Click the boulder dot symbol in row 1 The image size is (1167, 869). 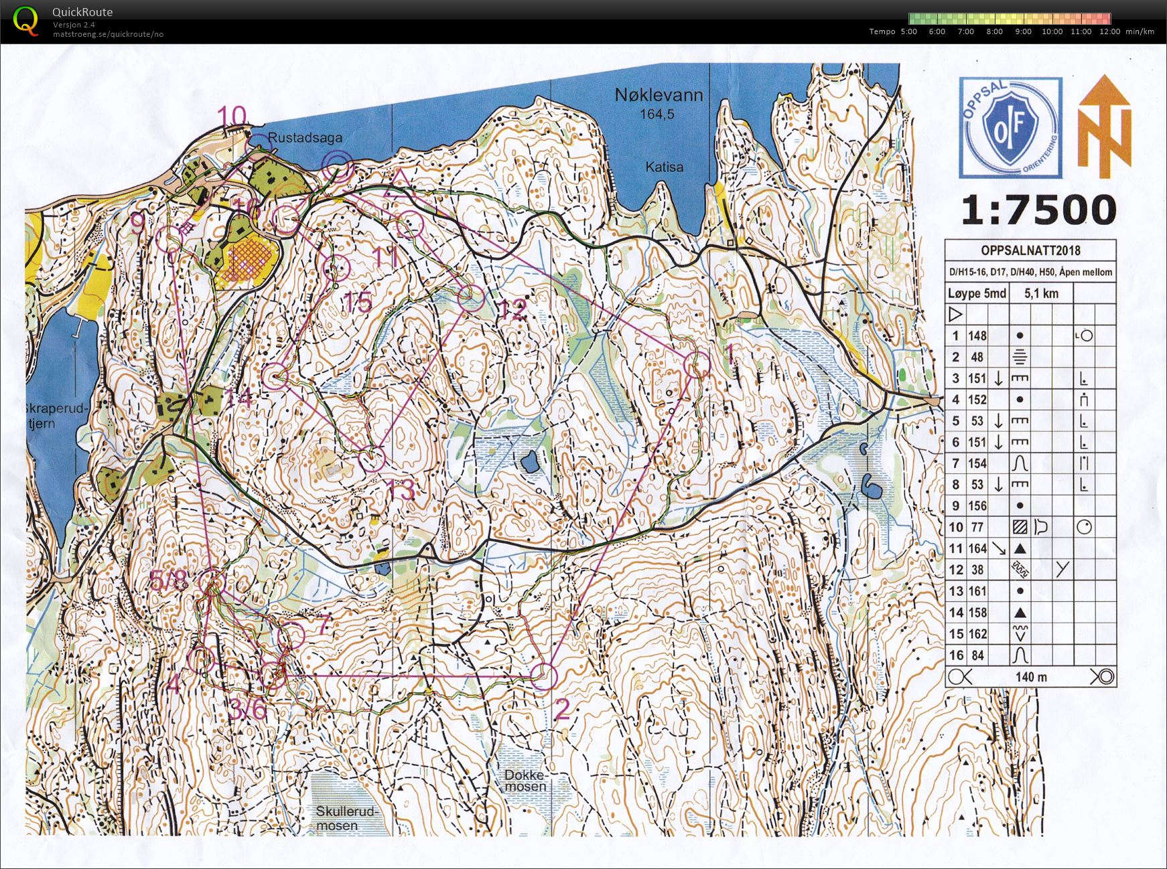[x=1020, y=335]
